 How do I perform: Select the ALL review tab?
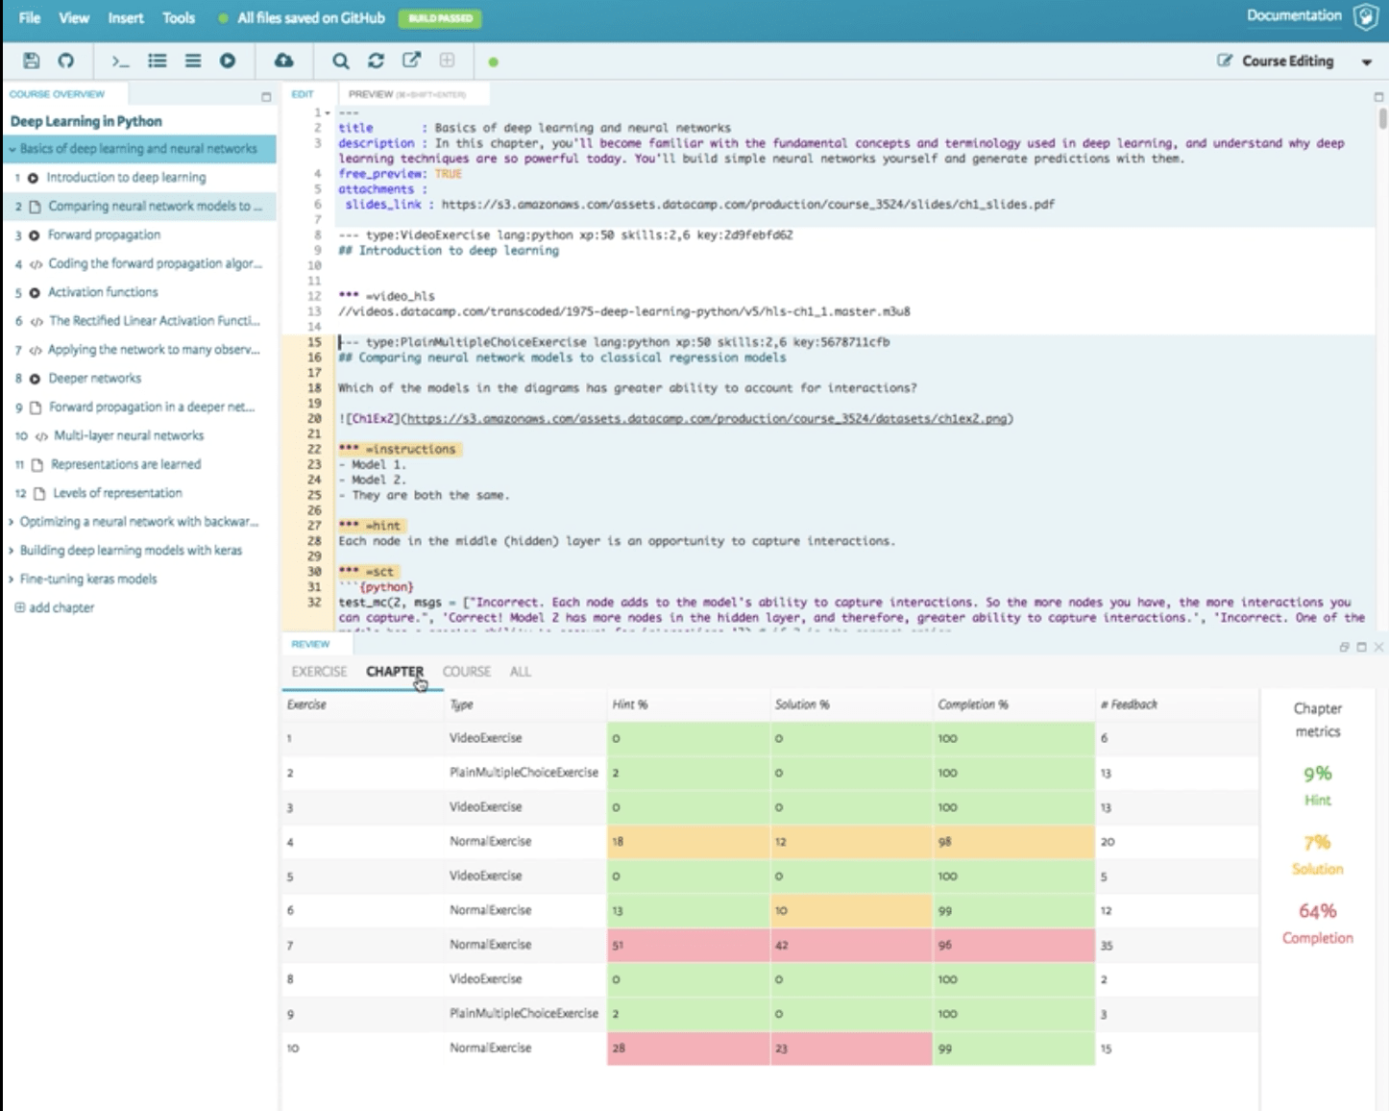520,672
